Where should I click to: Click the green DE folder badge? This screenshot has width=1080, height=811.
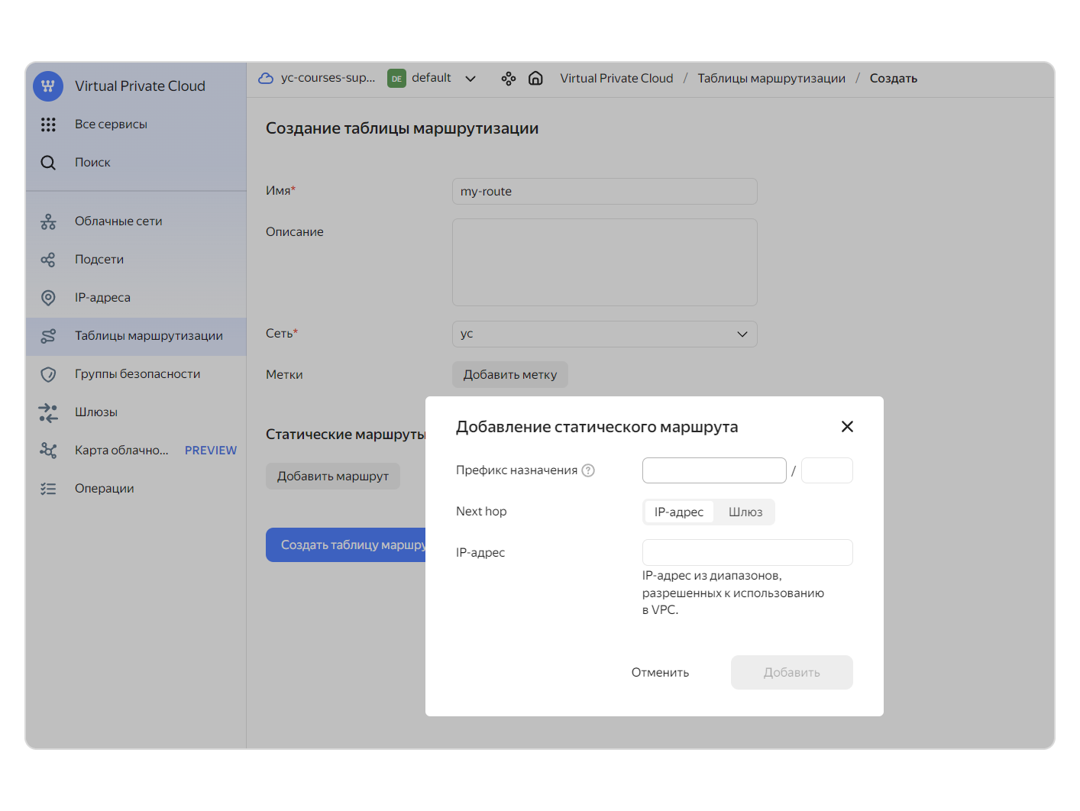(x=396, y=79)
